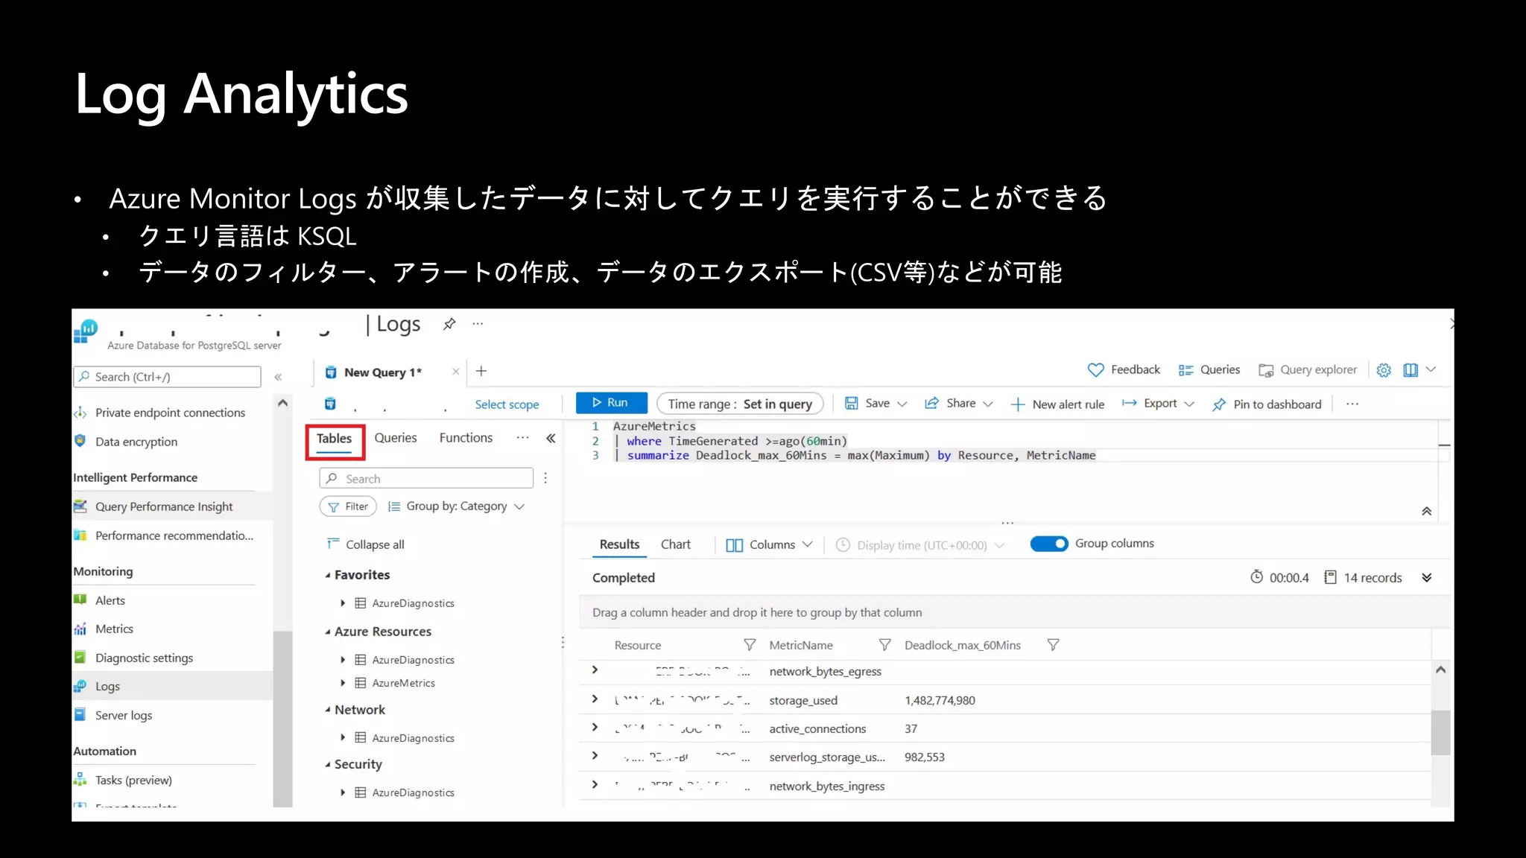Open the Columns dropdown
Image resolution: width=1526 pixels, height=858 pixels.
coord(769,545)
